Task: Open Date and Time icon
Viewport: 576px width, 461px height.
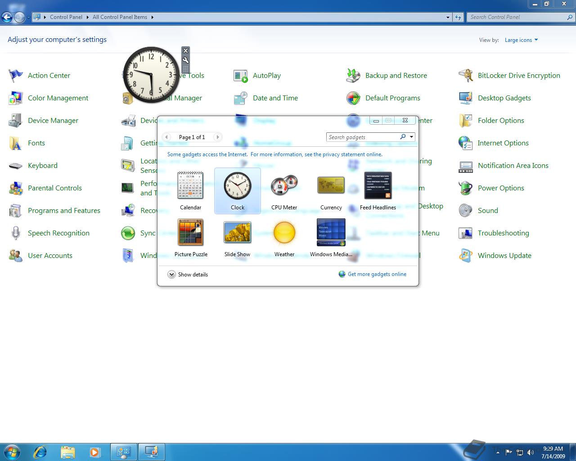Action: pos(241,98)
